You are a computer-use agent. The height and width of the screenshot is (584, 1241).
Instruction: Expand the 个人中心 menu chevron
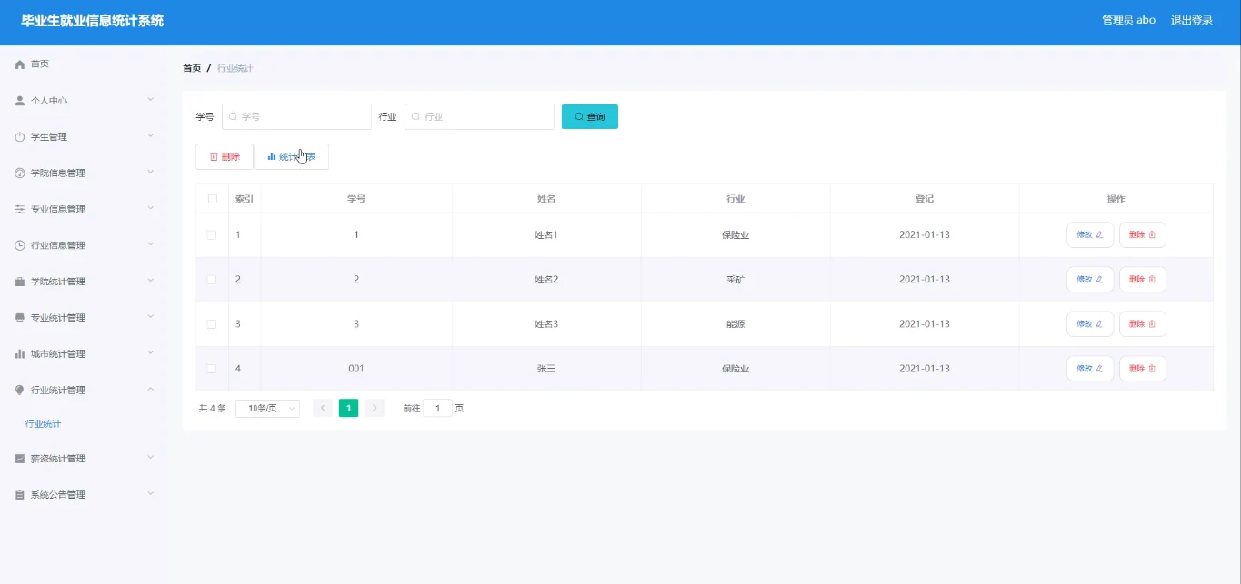(x=151, y=100)
